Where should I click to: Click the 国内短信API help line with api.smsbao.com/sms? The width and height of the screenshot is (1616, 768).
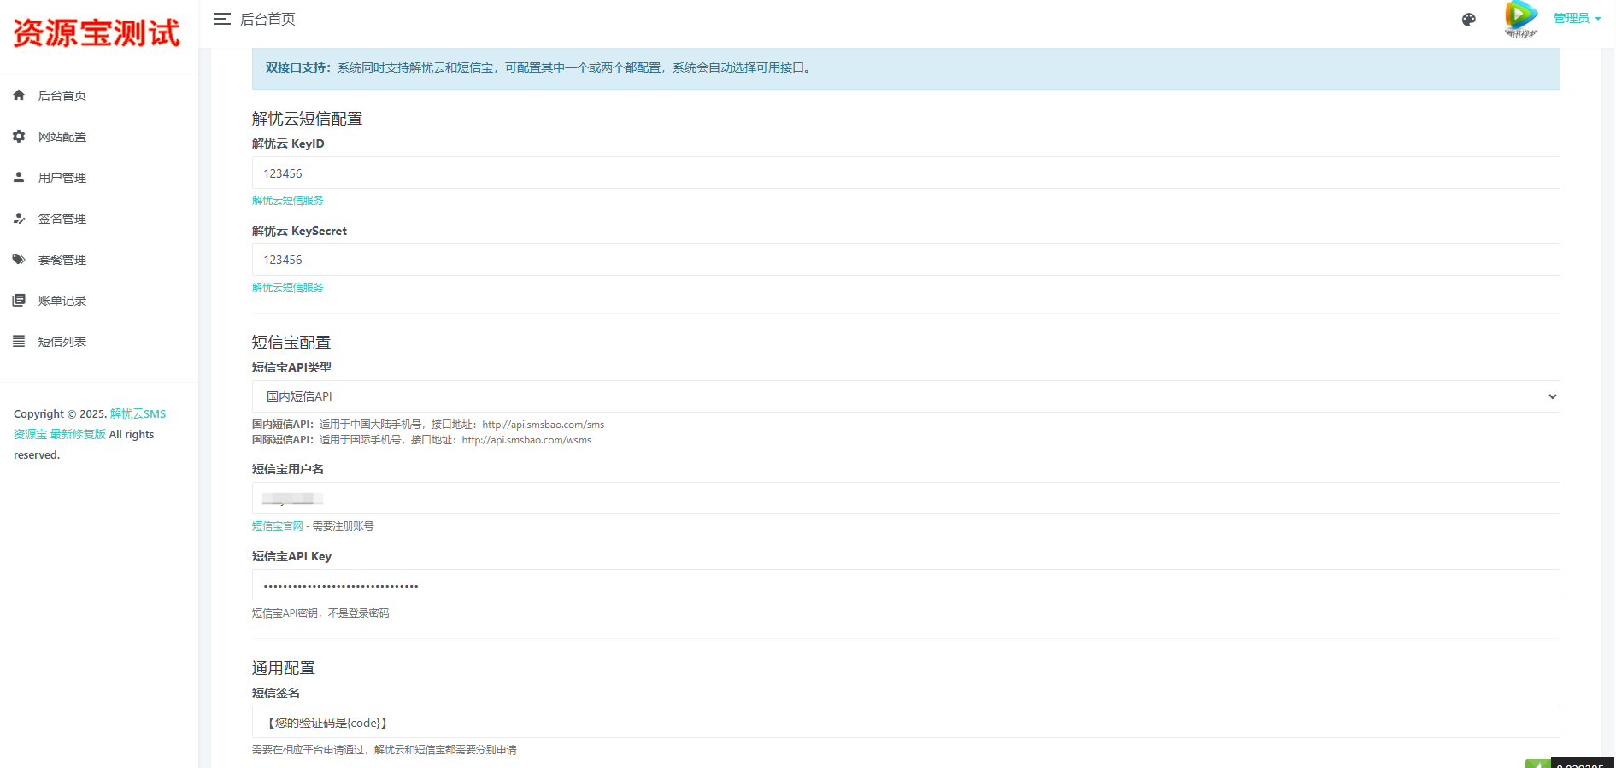click(428, 425)
